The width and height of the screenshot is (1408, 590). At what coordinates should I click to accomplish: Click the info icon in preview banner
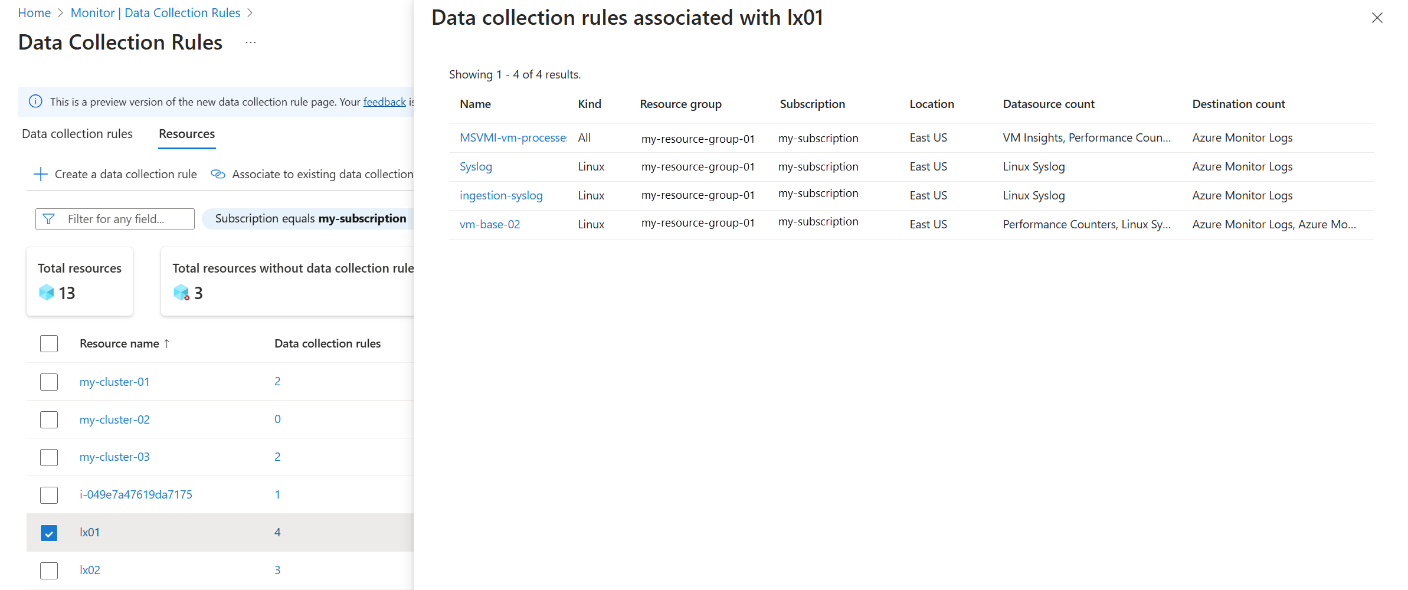point(35,101)
